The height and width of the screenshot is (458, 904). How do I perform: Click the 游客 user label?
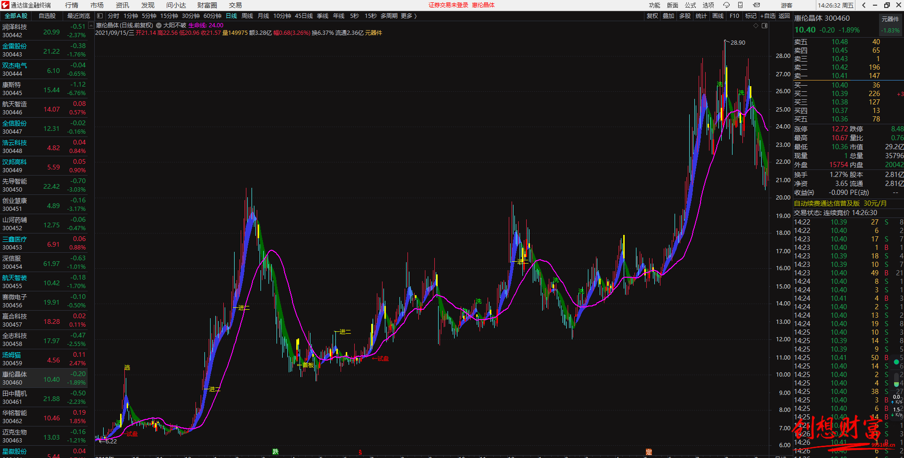(787, 5)
